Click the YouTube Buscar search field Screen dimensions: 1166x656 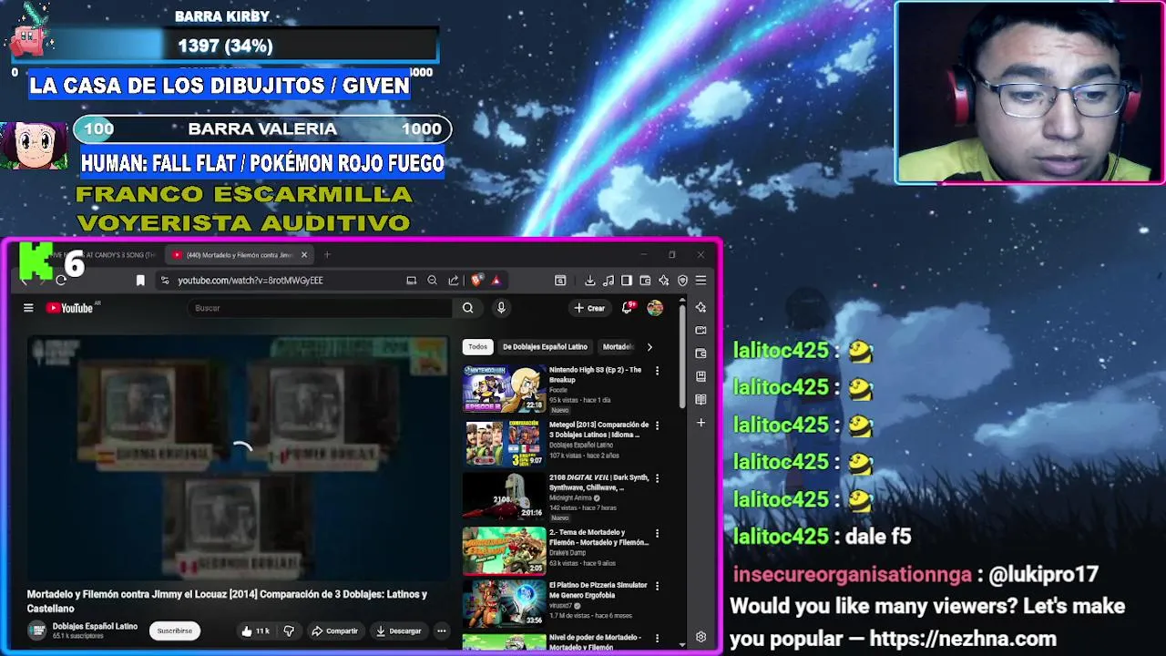(x=320, y=308)
